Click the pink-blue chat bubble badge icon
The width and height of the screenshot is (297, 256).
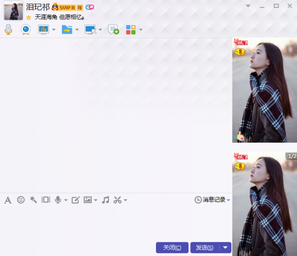[x=90, y=7]
